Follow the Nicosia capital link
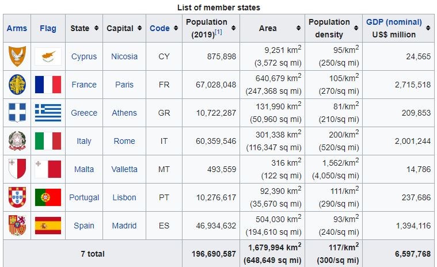437x267 pixels. click(124, 56)
